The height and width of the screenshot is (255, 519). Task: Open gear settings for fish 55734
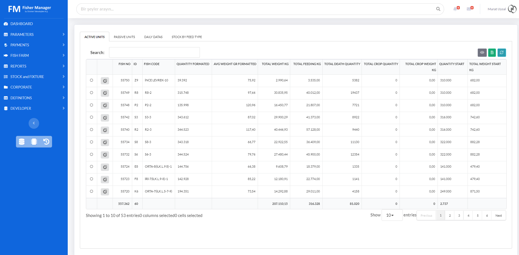[105, 143]
